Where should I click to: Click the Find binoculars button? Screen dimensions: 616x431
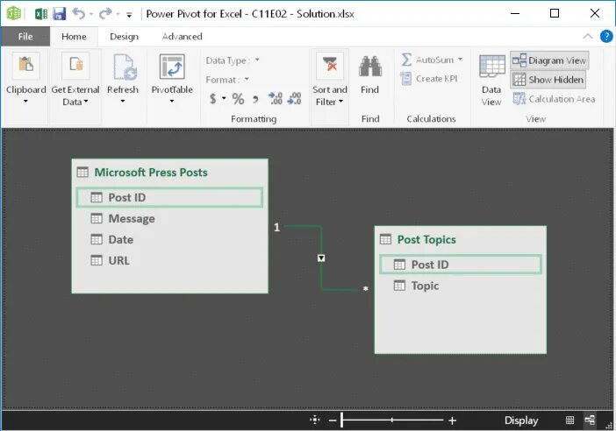[370, 74]
